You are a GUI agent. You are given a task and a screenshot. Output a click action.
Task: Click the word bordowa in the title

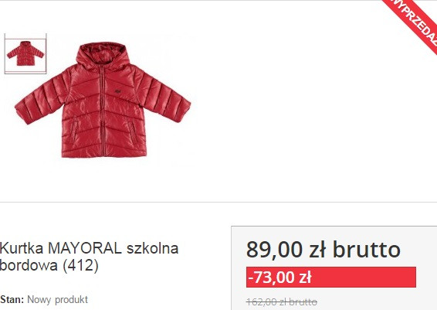(29, 265)
